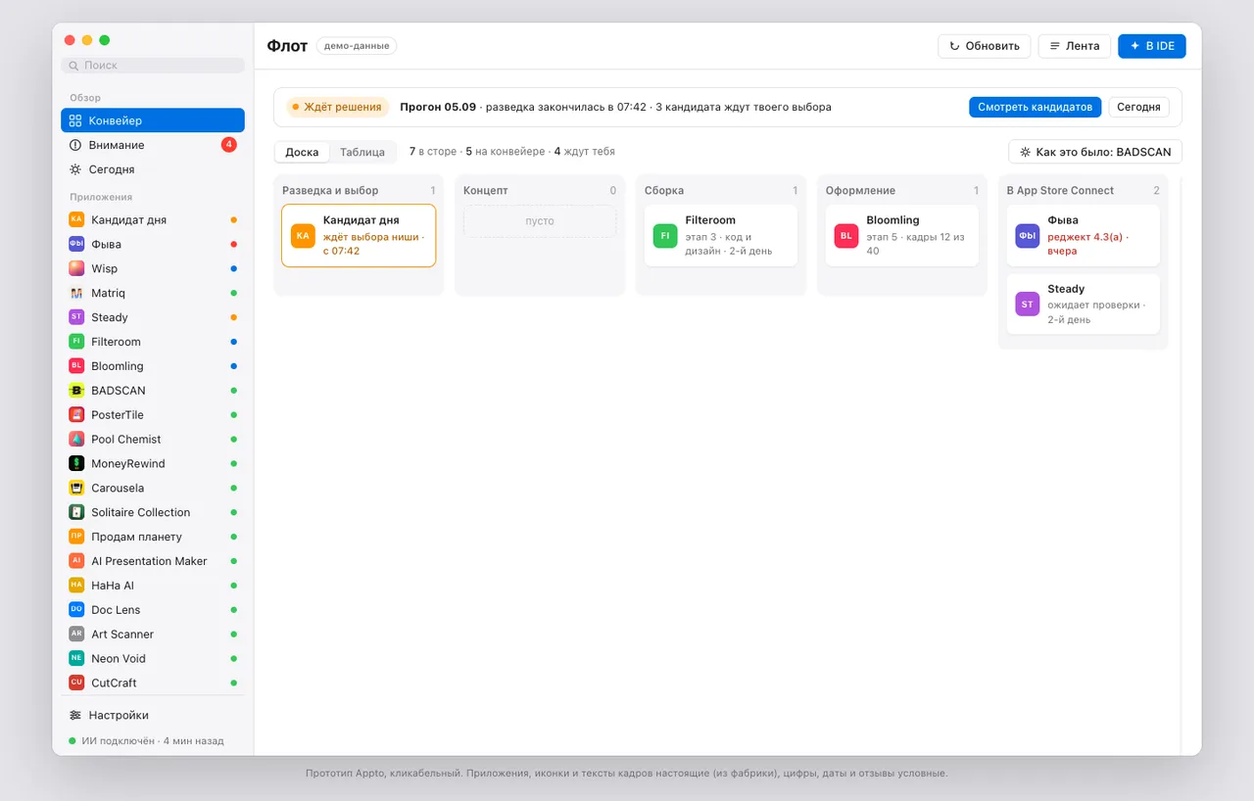Viewport: 1254px width, 801px height.
Task: Click the Сегодня button in banner
Action: tap(1138, 107)
